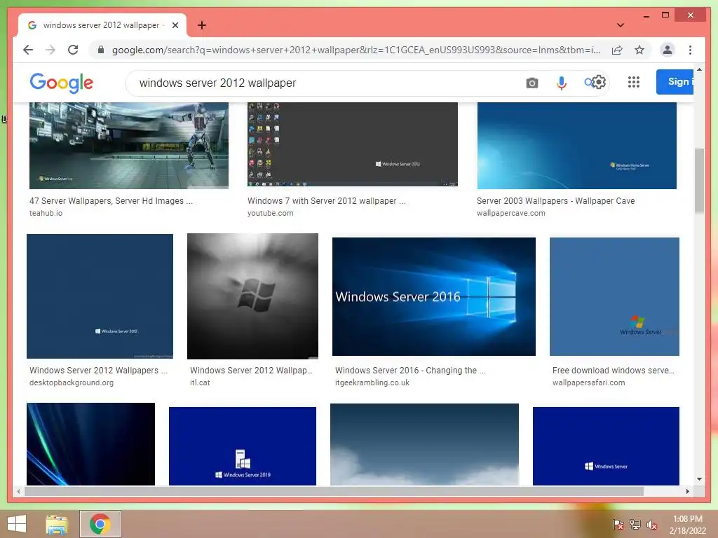Open the aurora light streaks thumbnail
718x538 pixels.
click(90, 443)
